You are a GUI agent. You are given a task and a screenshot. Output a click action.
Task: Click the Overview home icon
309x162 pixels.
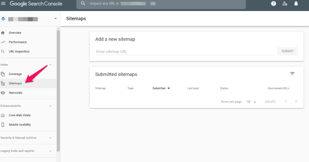pyautogui.click(x=3, y=33)
